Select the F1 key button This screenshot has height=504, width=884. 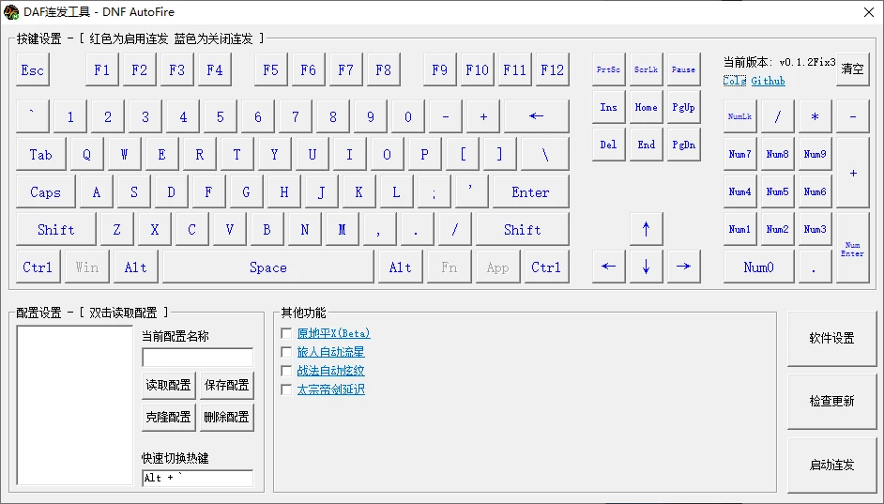tap(102, 69)
